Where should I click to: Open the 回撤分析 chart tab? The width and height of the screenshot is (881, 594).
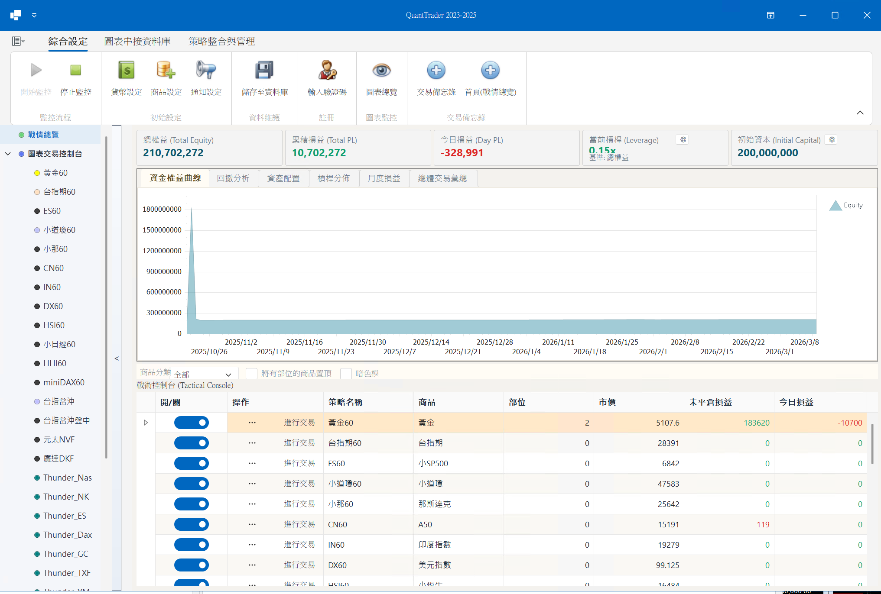[233, 178]
